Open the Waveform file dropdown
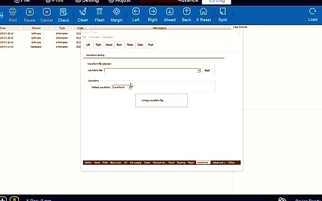This screenshot has height=201, width=322. click(x=198, y=70)
